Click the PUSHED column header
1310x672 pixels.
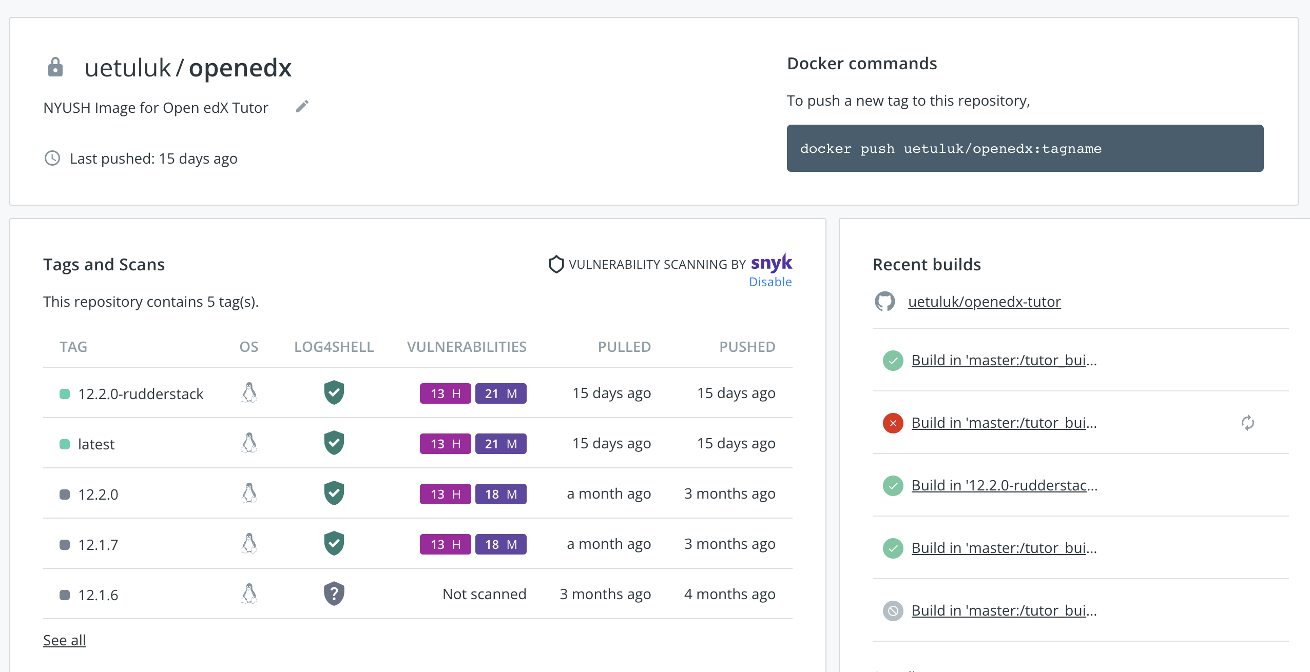[747, 347]
